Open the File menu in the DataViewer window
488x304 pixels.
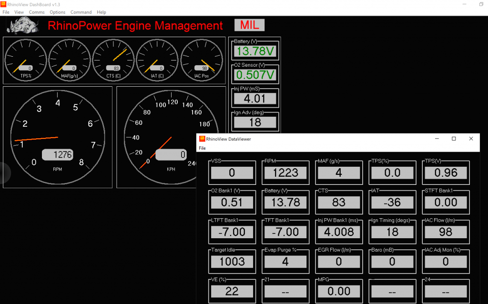202,148
